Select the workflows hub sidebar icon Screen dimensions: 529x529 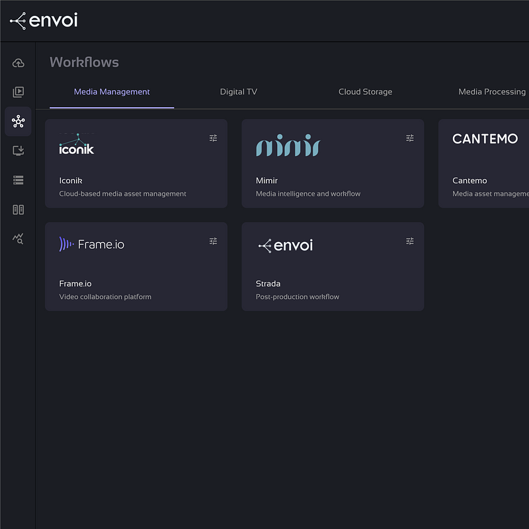(18, 122)
